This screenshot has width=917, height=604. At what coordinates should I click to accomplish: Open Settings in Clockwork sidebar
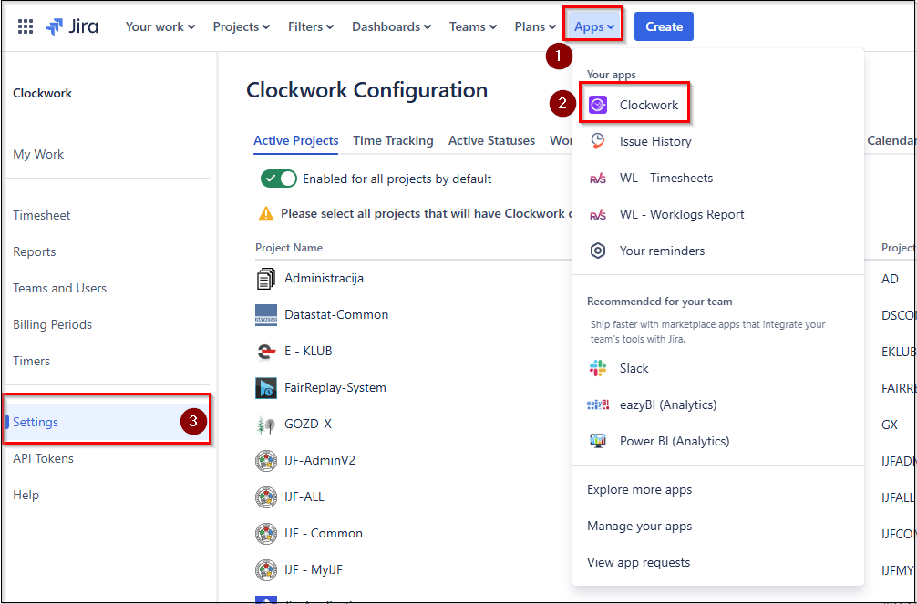tap(108, 422)
